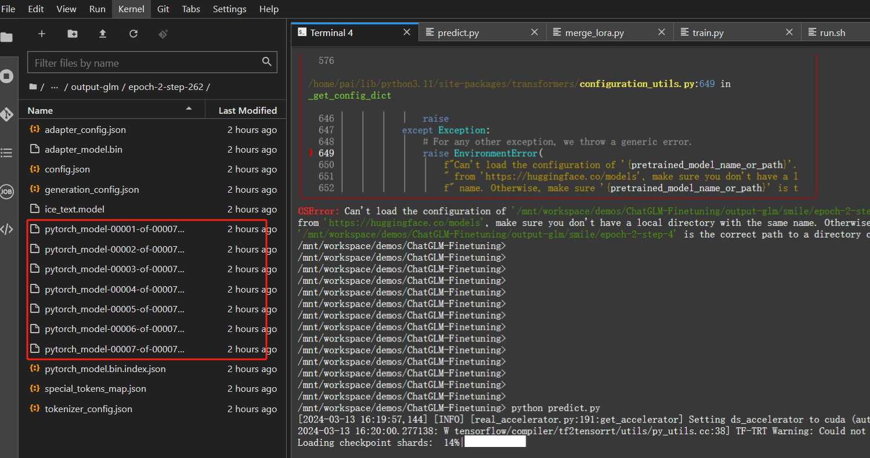Click the file icon of pytorch_model-00007-of-00007

coord(34,349)
